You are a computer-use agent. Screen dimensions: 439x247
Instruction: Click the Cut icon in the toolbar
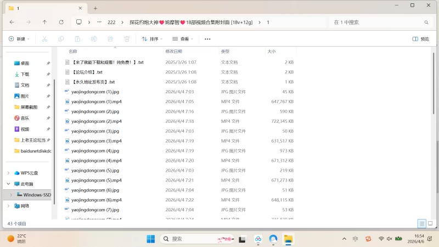(x=45, y=39)
